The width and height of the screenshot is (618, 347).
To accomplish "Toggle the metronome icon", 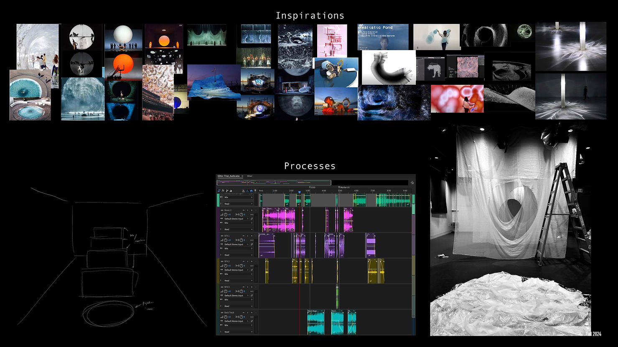I will [243, 191].
